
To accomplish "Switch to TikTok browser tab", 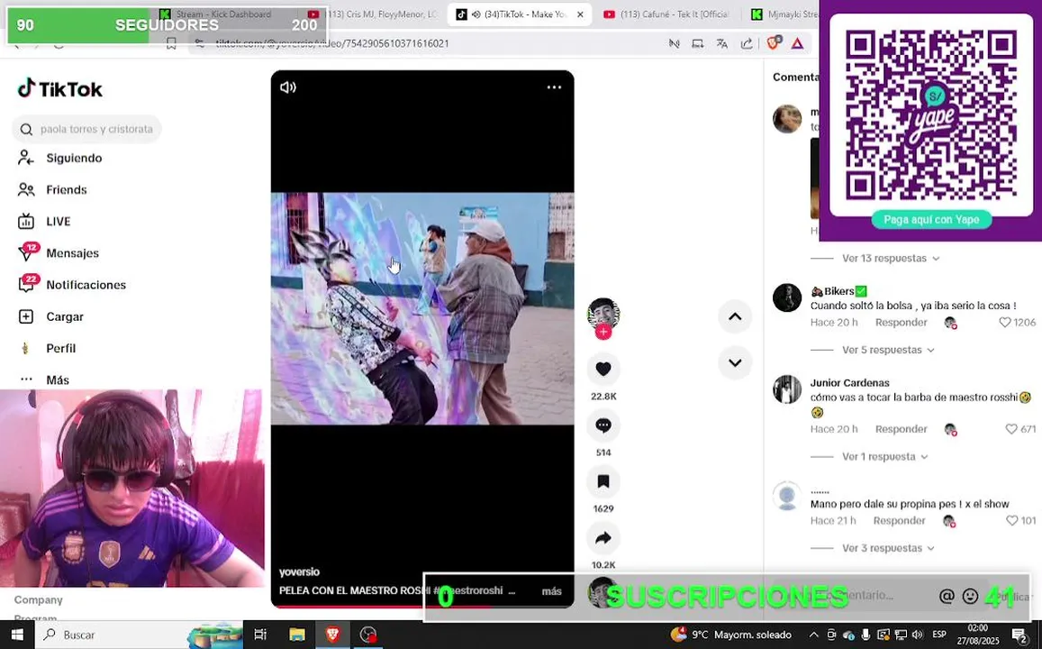I will click(x=519, y=14).
